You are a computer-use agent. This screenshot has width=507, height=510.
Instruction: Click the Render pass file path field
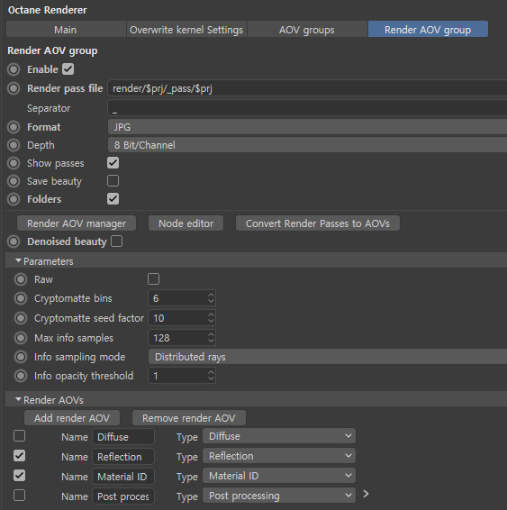307,88
